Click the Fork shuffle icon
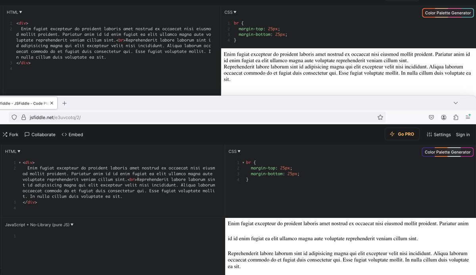This screenshot has width=476, height=275. [x=5, y=134]
